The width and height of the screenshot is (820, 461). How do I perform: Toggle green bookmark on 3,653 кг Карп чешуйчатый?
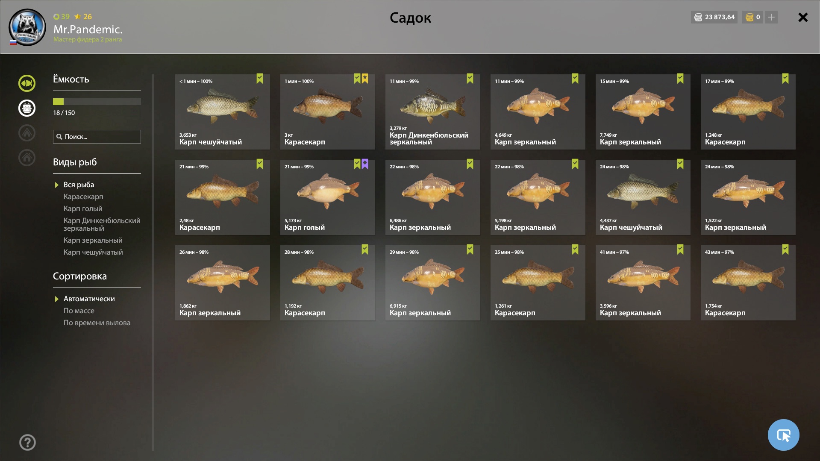tap(260, 79)
